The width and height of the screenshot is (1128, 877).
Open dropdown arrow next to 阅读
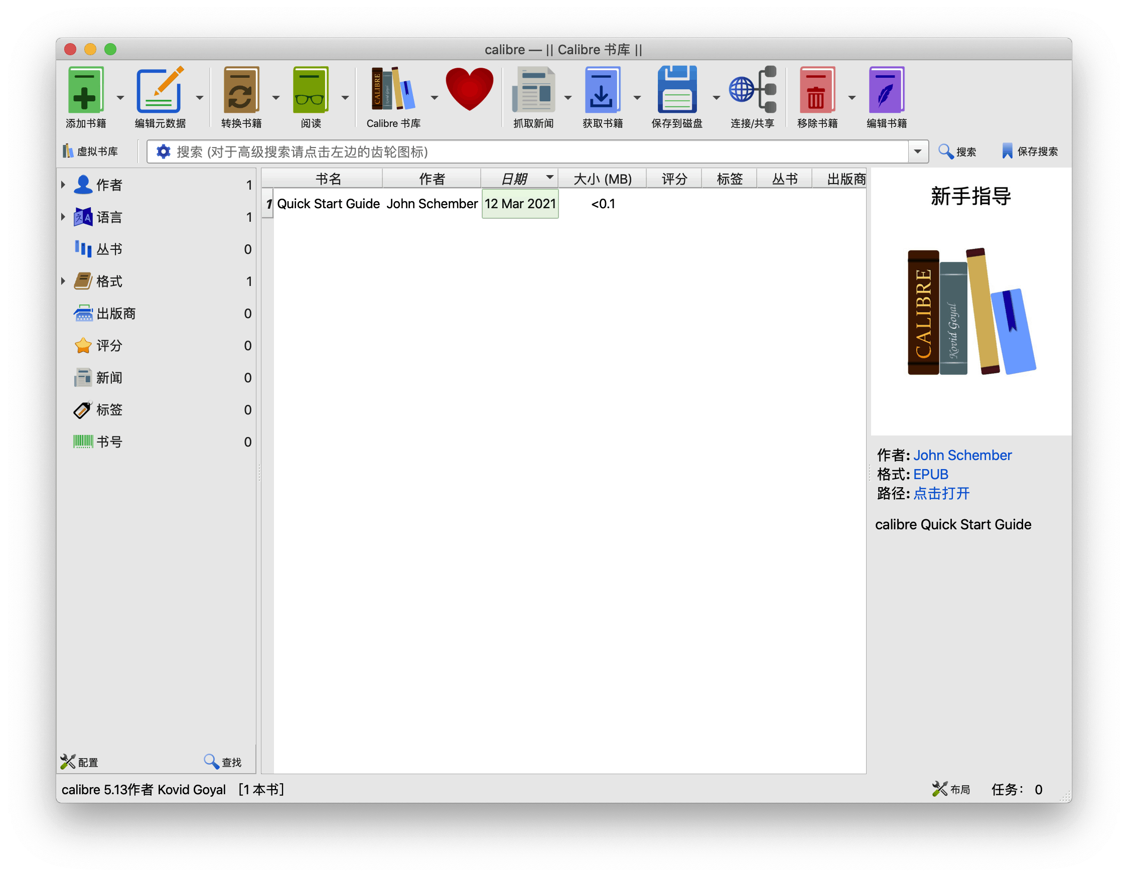pos(345,97)
